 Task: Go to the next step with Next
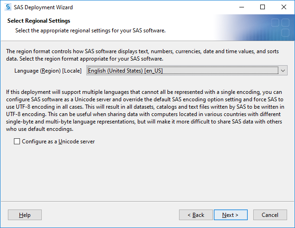point(231,215)
